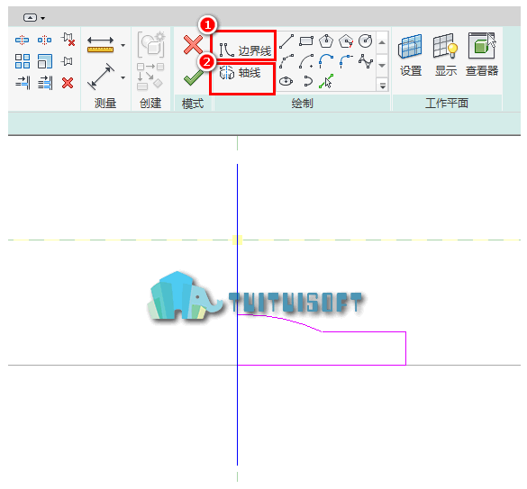Click the 测量 panel title
This screenshot has height=489, width=527.
tap(105, 104)
